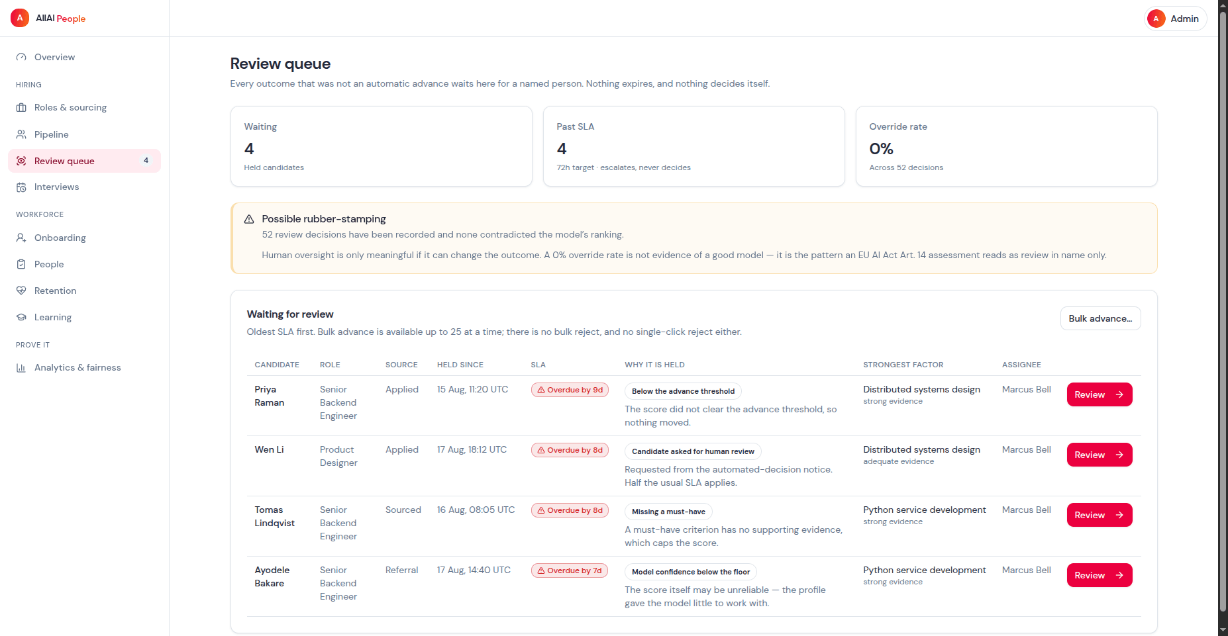
Task: Click 'Overdue by 9d' SLA badge
Action: pos(570,390)
